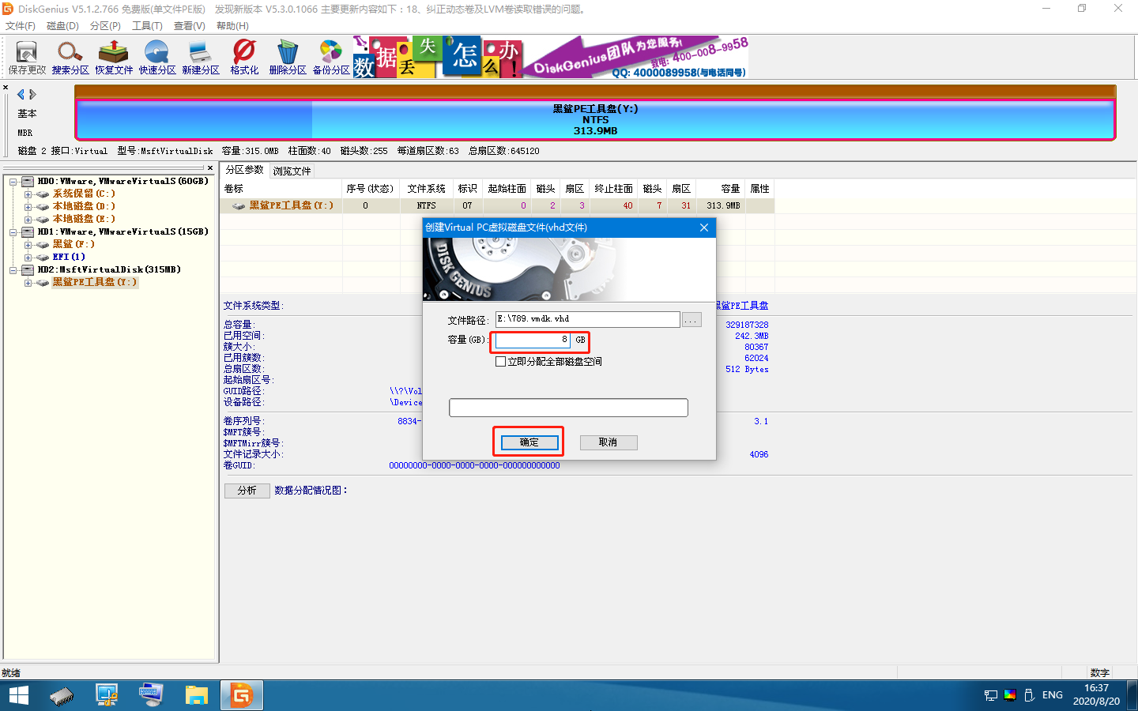
Task: Go to next disk with right arrow
Action: pos(32,94)
